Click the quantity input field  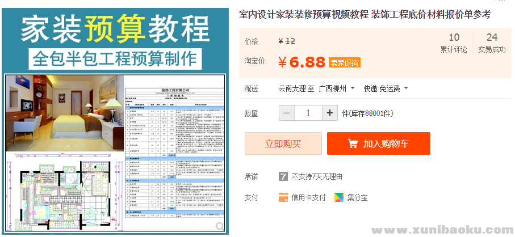(308, 113)
